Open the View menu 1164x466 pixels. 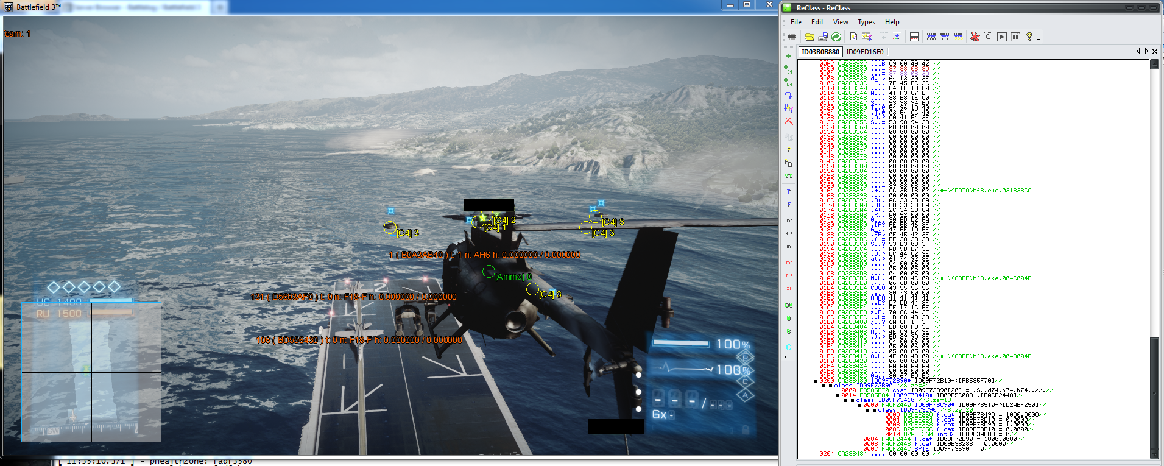pyautogui.click(x=841, y=22)
